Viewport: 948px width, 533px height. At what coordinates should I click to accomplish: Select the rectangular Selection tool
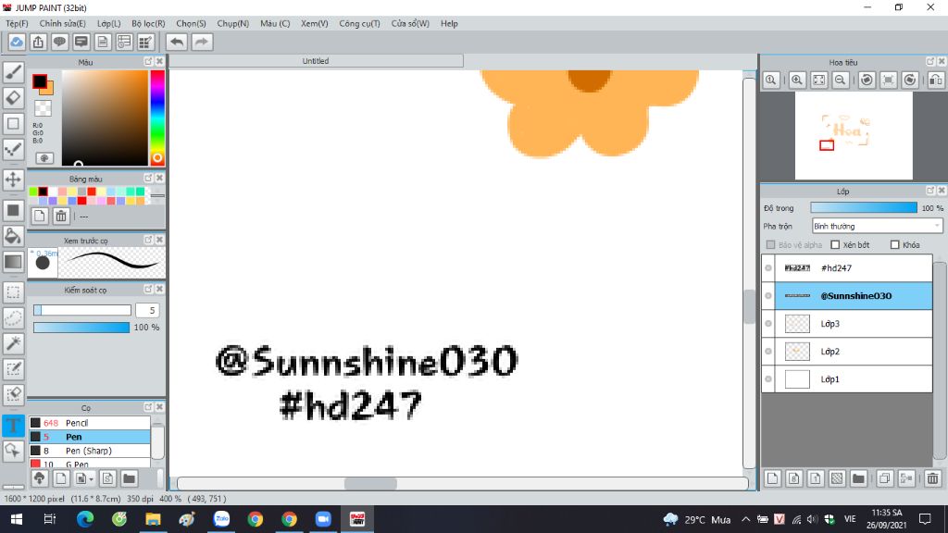13,292
